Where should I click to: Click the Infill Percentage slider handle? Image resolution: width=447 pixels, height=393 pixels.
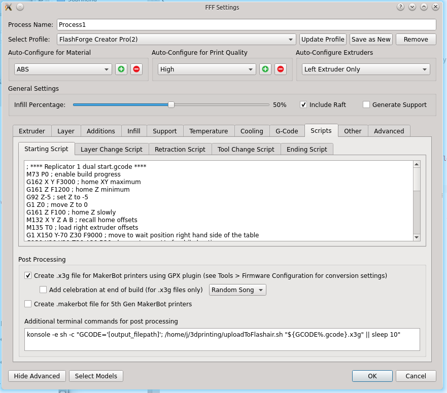click(171, 105)
